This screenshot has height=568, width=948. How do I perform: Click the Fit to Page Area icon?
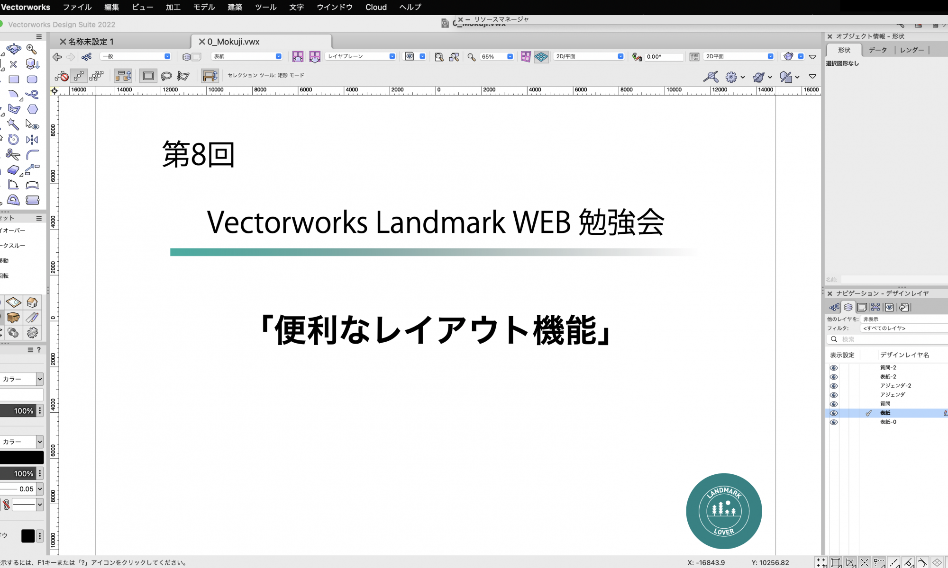point(439,57)
